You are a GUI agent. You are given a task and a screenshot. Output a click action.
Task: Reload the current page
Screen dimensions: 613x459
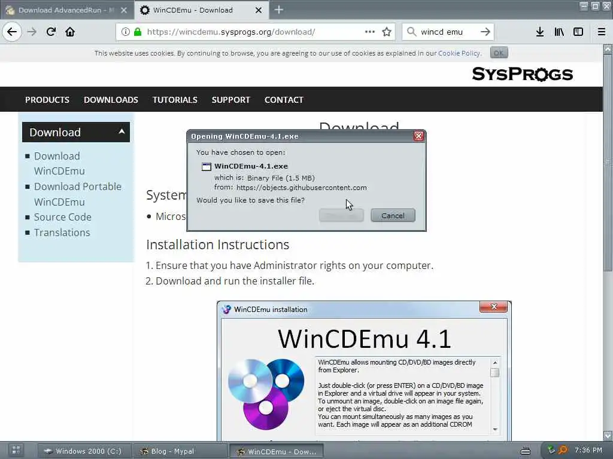coord(51,32)
